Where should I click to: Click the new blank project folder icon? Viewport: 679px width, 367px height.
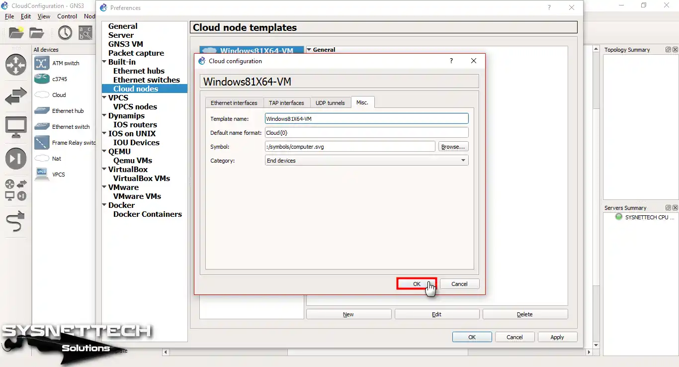tap(16, 33)
